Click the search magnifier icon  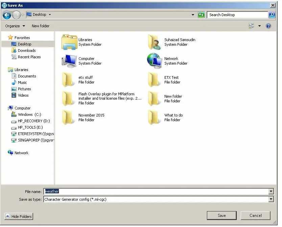click(x=272, y=15)
